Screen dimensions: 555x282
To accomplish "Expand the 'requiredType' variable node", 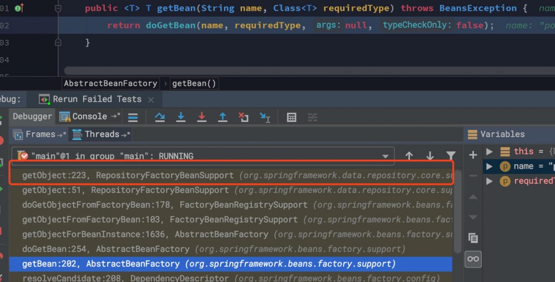I will point(490,181).
